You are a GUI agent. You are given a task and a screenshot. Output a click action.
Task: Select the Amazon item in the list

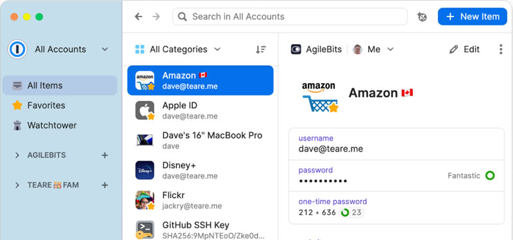200,81
